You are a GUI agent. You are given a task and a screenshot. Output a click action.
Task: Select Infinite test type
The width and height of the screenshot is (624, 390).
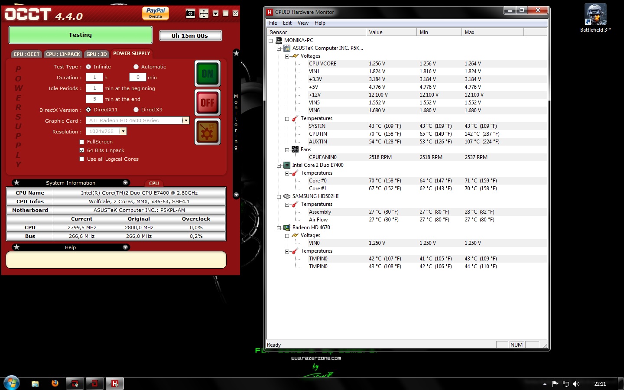click(88, 67)
